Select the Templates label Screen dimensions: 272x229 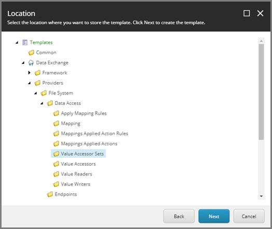pos(42,43)
